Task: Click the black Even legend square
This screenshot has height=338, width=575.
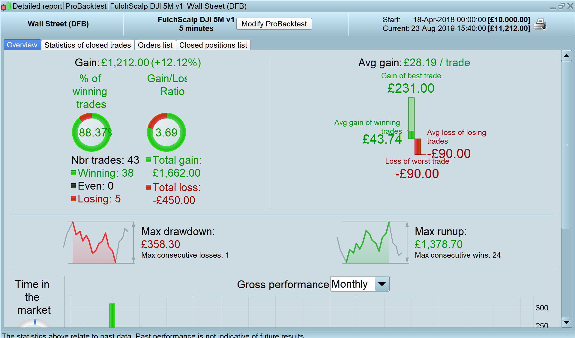Action: tap(73, 186)
